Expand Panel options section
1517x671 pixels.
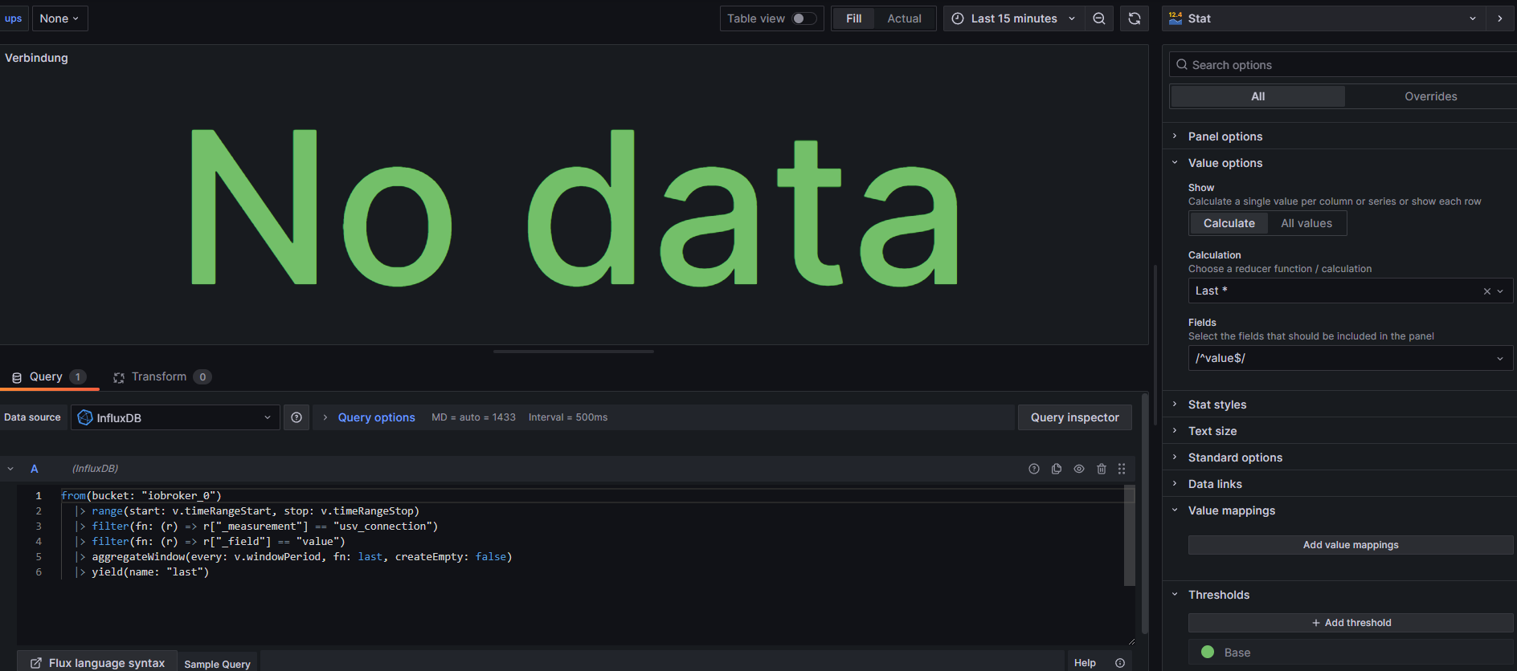1225,136
